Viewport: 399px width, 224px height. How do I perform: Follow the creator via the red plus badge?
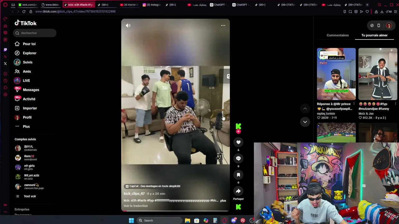[238, 132]
